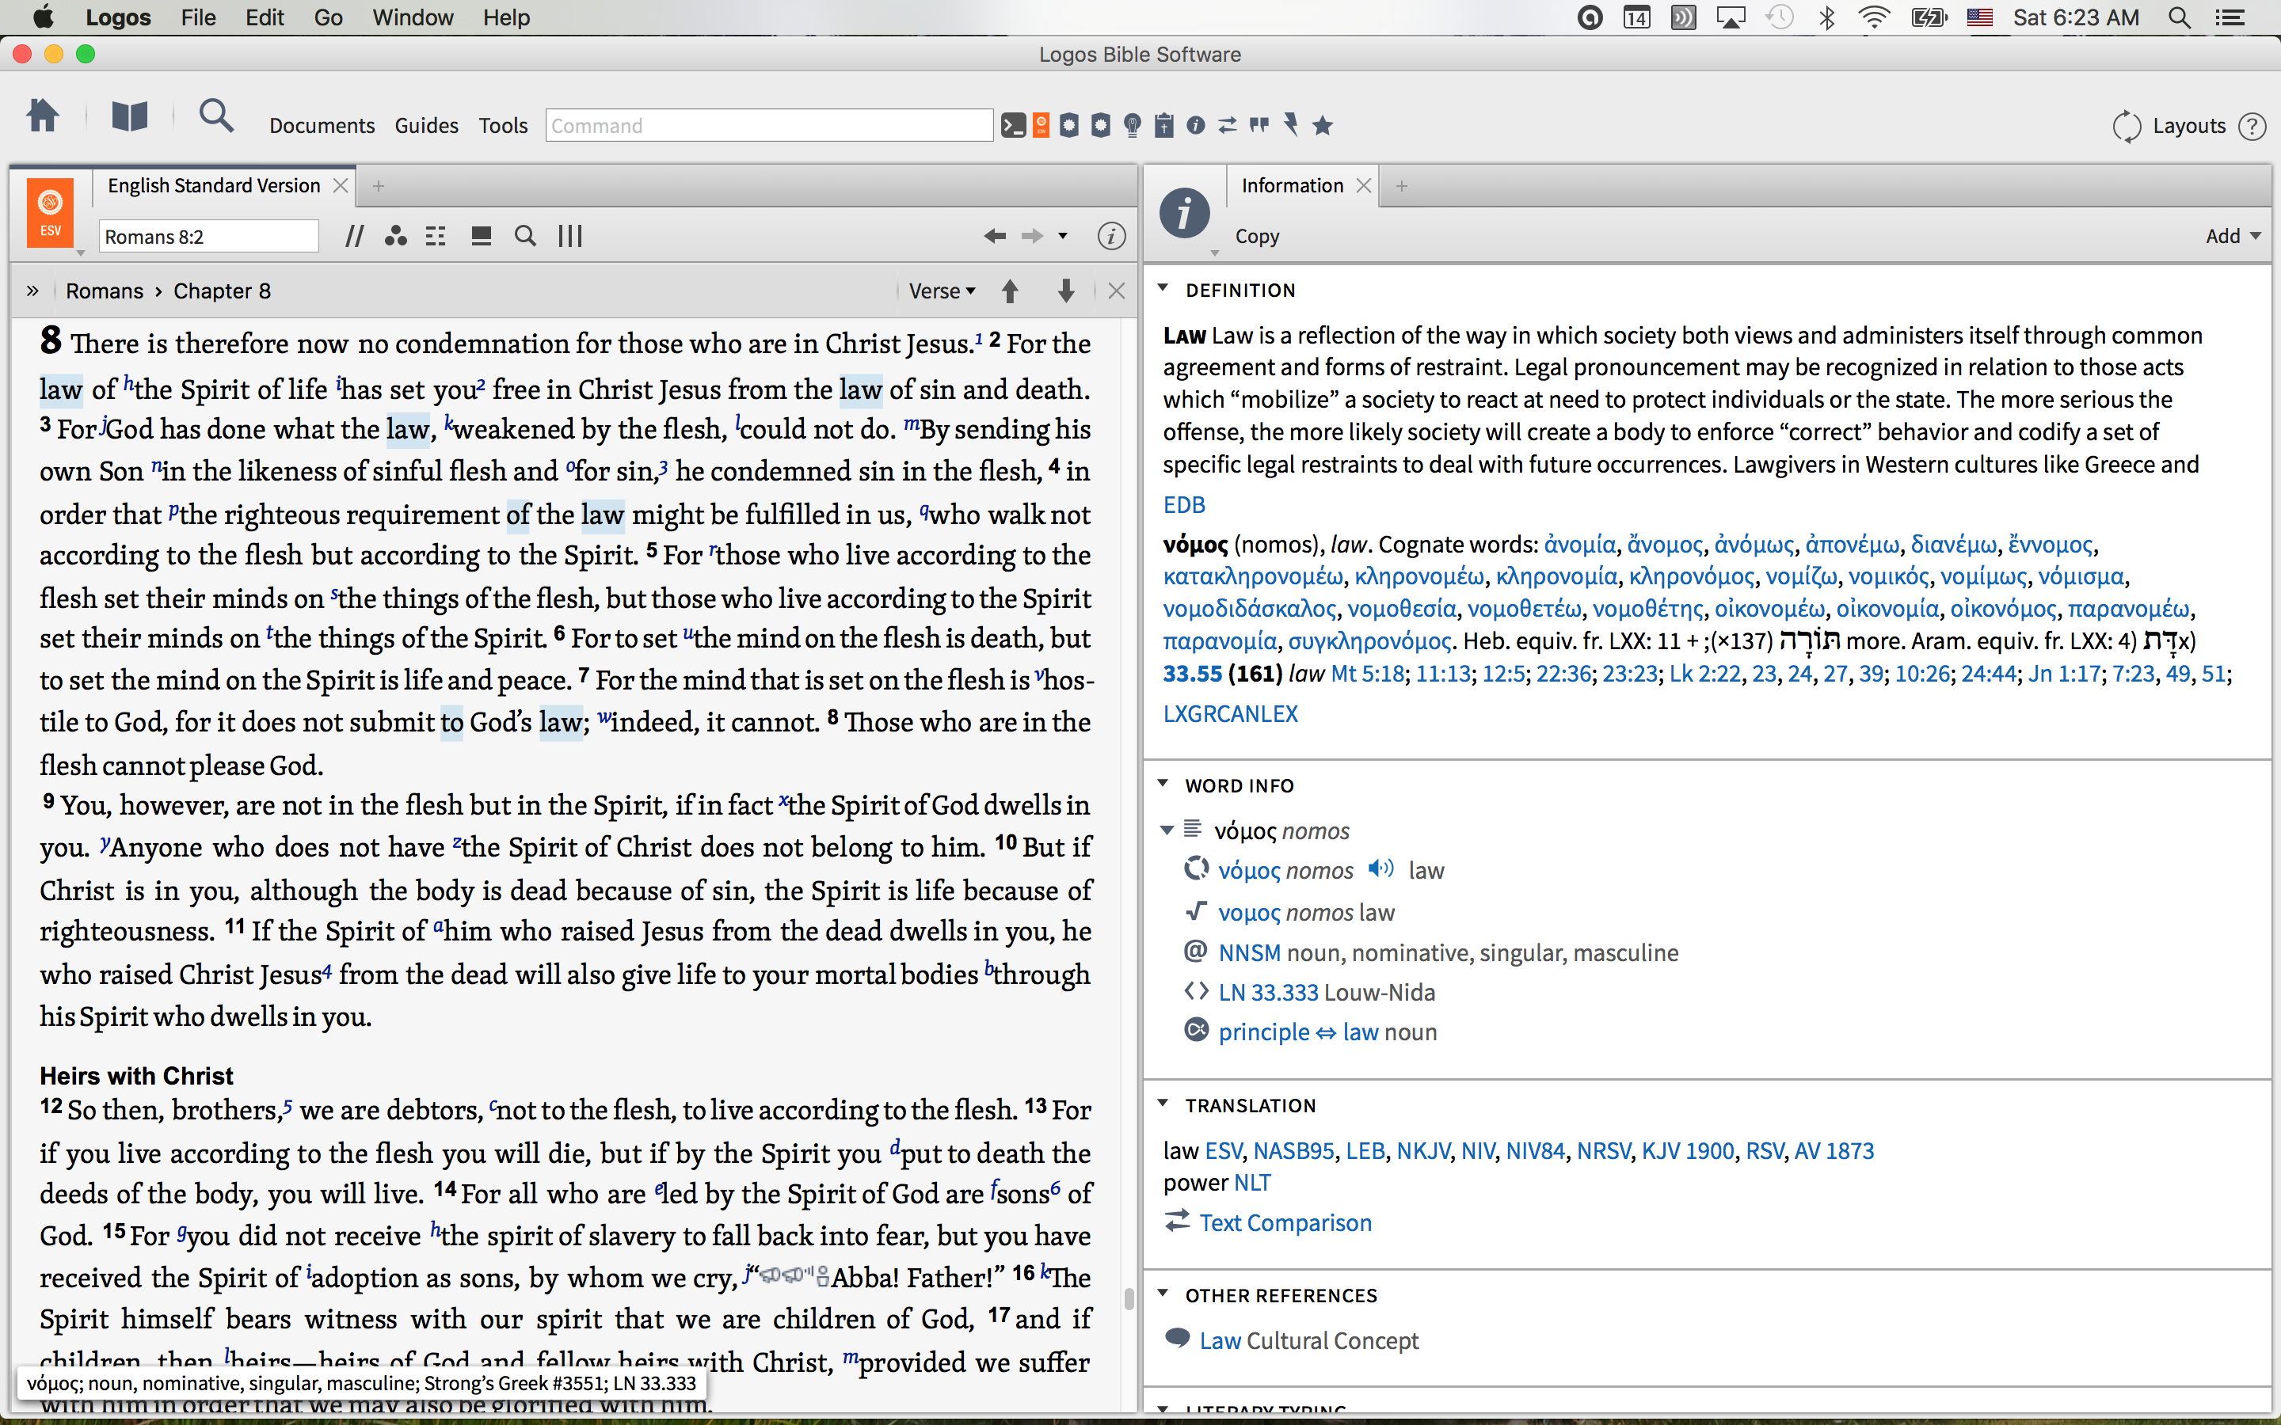2281x1425 pixels.
Task: Click the star Favorites shortcut icon
Action: [1323, 125]
